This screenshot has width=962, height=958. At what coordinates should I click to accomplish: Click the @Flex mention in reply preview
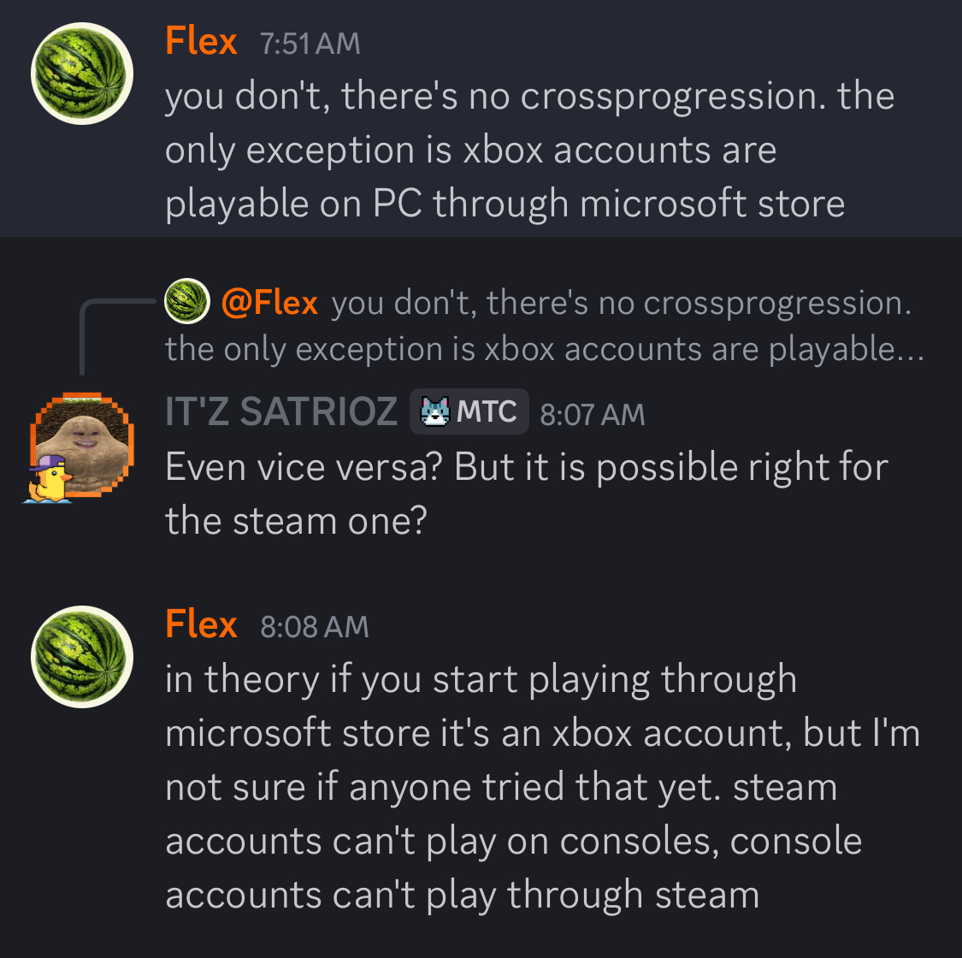coord(269,302)
